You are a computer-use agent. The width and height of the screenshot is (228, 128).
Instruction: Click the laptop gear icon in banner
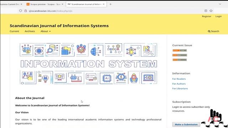(x=148, y=78)
